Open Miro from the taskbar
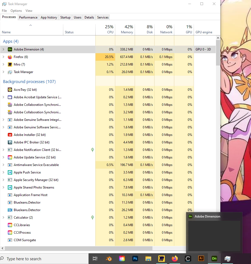The height and width of the screenshot is (264, 251). click(162, 258)
